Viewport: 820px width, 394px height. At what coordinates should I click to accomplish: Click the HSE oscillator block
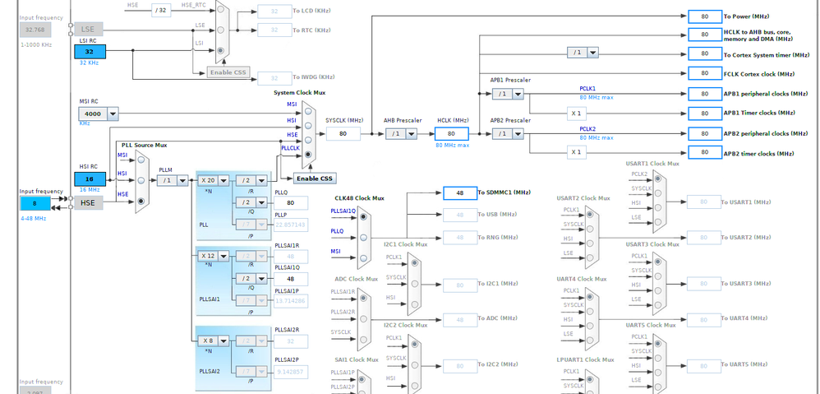point(89,203)
